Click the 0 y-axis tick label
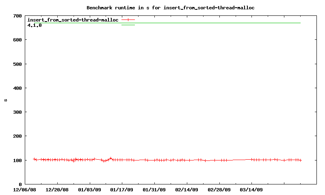 coord(20,184)
